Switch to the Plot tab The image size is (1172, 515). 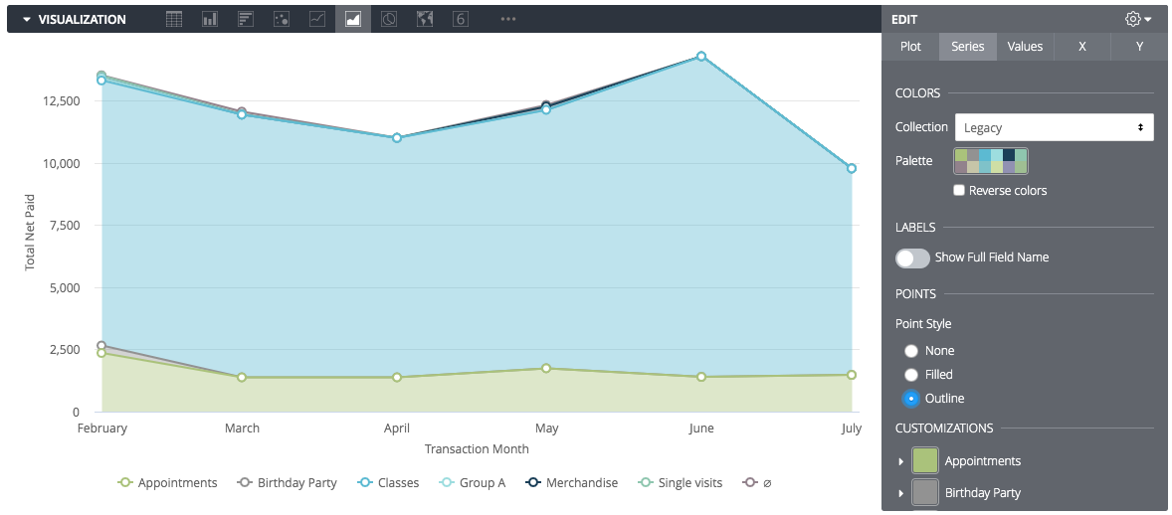910,47
